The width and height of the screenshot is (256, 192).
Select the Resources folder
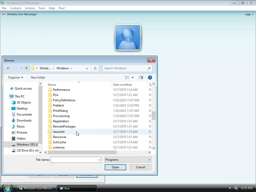(59, 137)
